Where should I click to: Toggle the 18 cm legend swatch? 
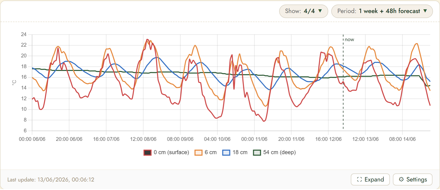point(226,152)
